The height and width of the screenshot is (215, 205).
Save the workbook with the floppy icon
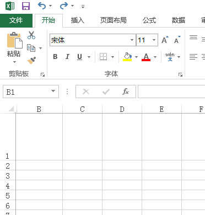coord(26,6)
